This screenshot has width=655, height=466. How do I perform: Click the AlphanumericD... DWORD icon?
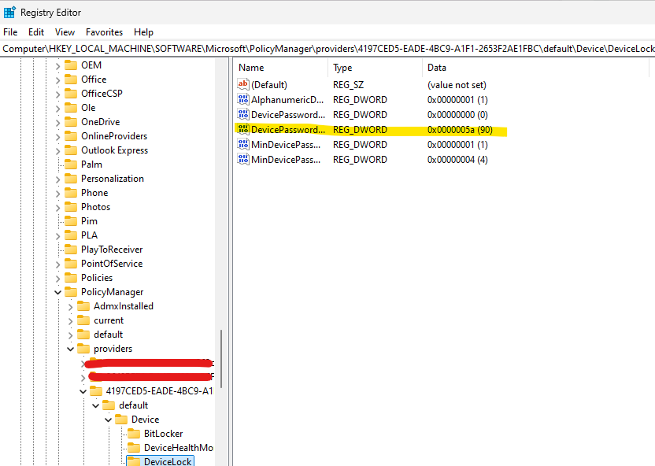243,99
